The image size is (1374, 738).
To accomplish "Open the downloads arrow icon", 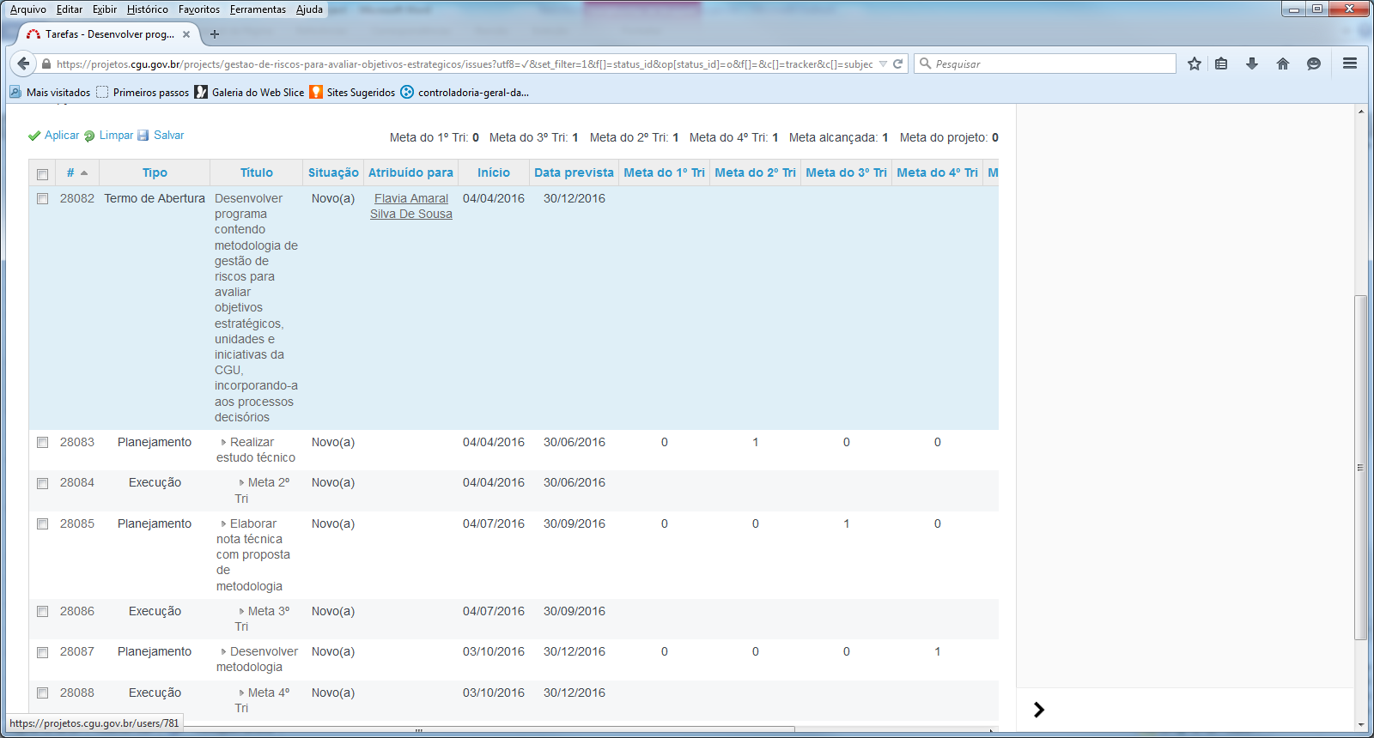I will click(x=1252, y=64).
